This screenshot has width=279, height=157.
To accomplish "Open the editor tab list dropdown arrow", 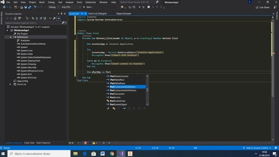I will pyautogui.click(x=273, y=14).
